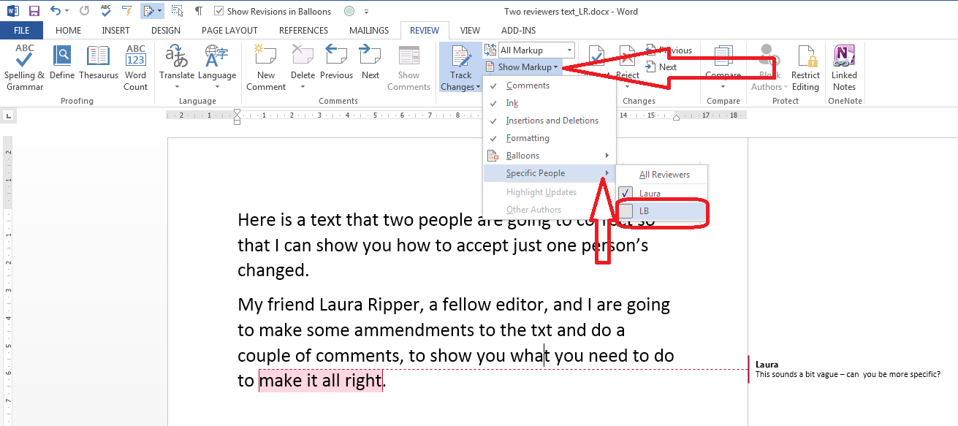
Task: Check the LB reviewer box
Action: point(626,211)
